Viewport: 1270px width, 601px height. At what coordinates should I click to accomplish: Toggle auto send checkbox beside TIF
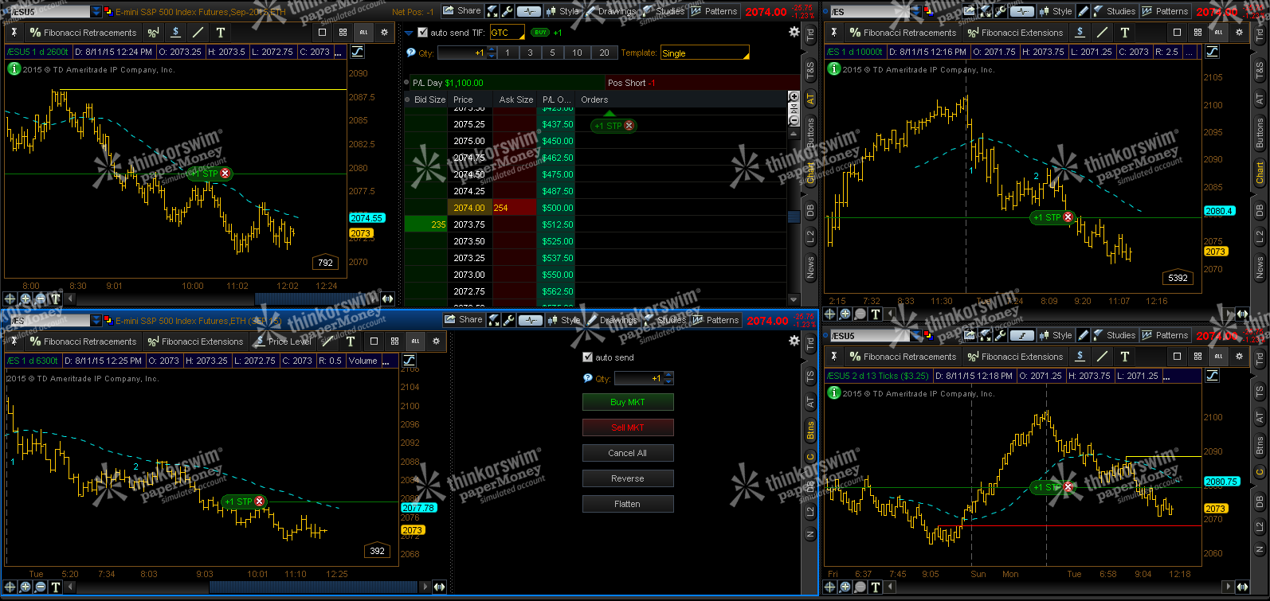pos(422,33)
